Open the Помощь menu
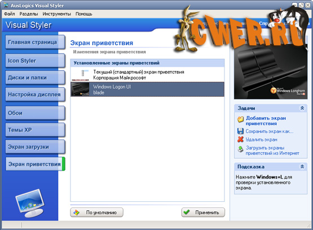The width and height of the screenshot is (313, 230). click(x=83, y=14)
